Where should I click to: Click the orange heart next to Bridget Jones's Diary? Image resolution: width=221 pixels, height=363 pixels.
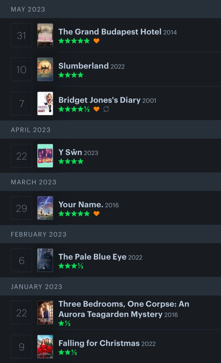click(x=96, y=109)
